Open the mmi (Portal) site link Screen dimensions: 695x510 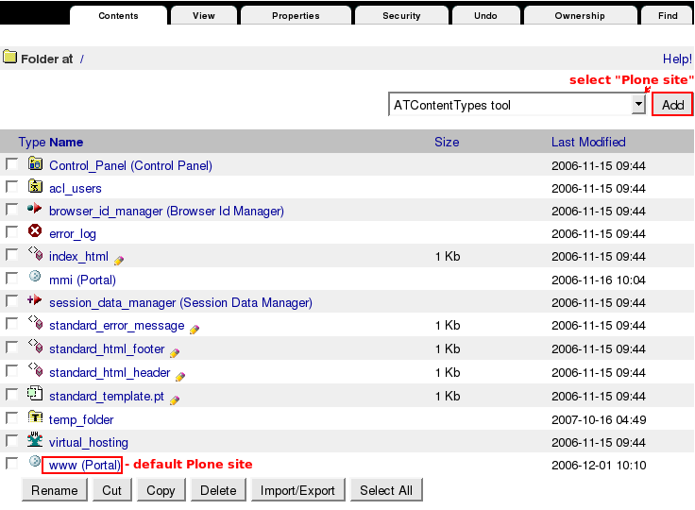click(82, 280)
